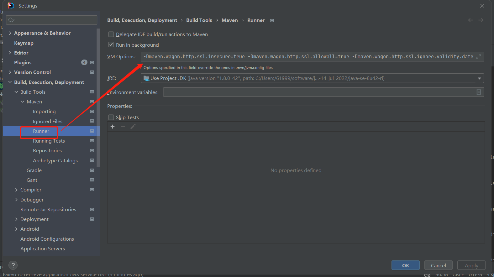Expand the Deployment node

[x=16, y=219]
